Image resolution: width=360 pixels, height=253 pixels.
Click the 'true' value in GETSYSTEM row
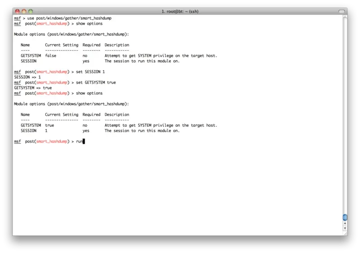point(49,125)
